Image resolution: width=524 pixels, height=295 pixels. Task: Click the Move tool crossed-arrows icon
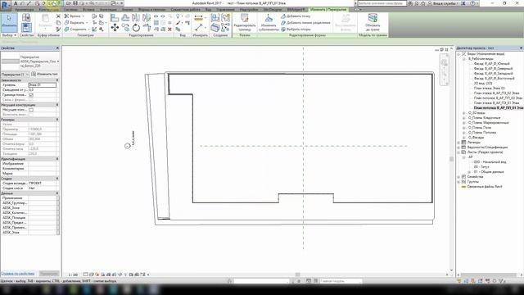(115, 27)
